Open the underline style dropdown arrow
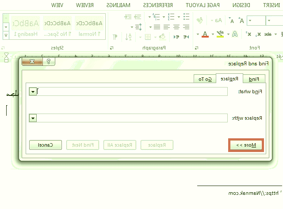 pos(275,34)
